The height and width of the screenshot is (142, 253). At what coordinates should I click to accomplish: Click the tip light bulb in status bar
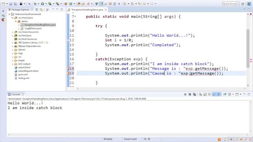(225, 139)
